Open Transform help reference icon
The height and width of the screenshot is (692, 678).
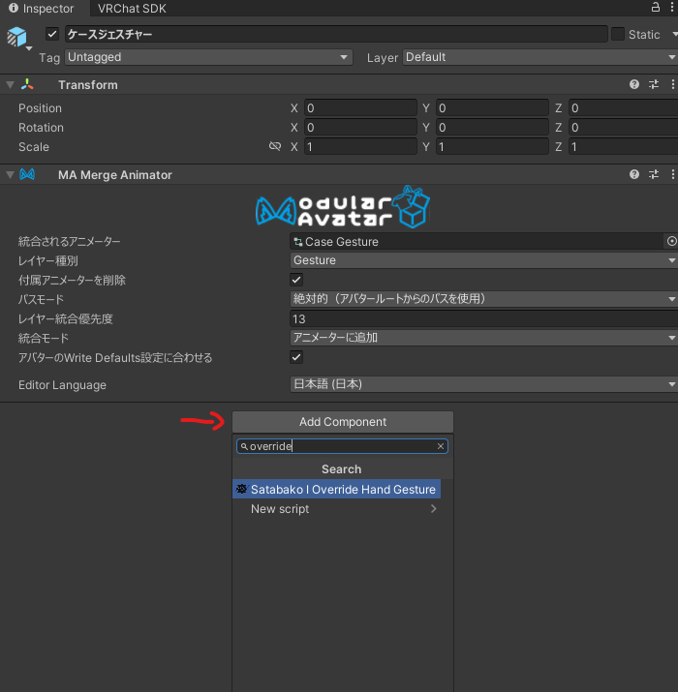click(634, 84)
